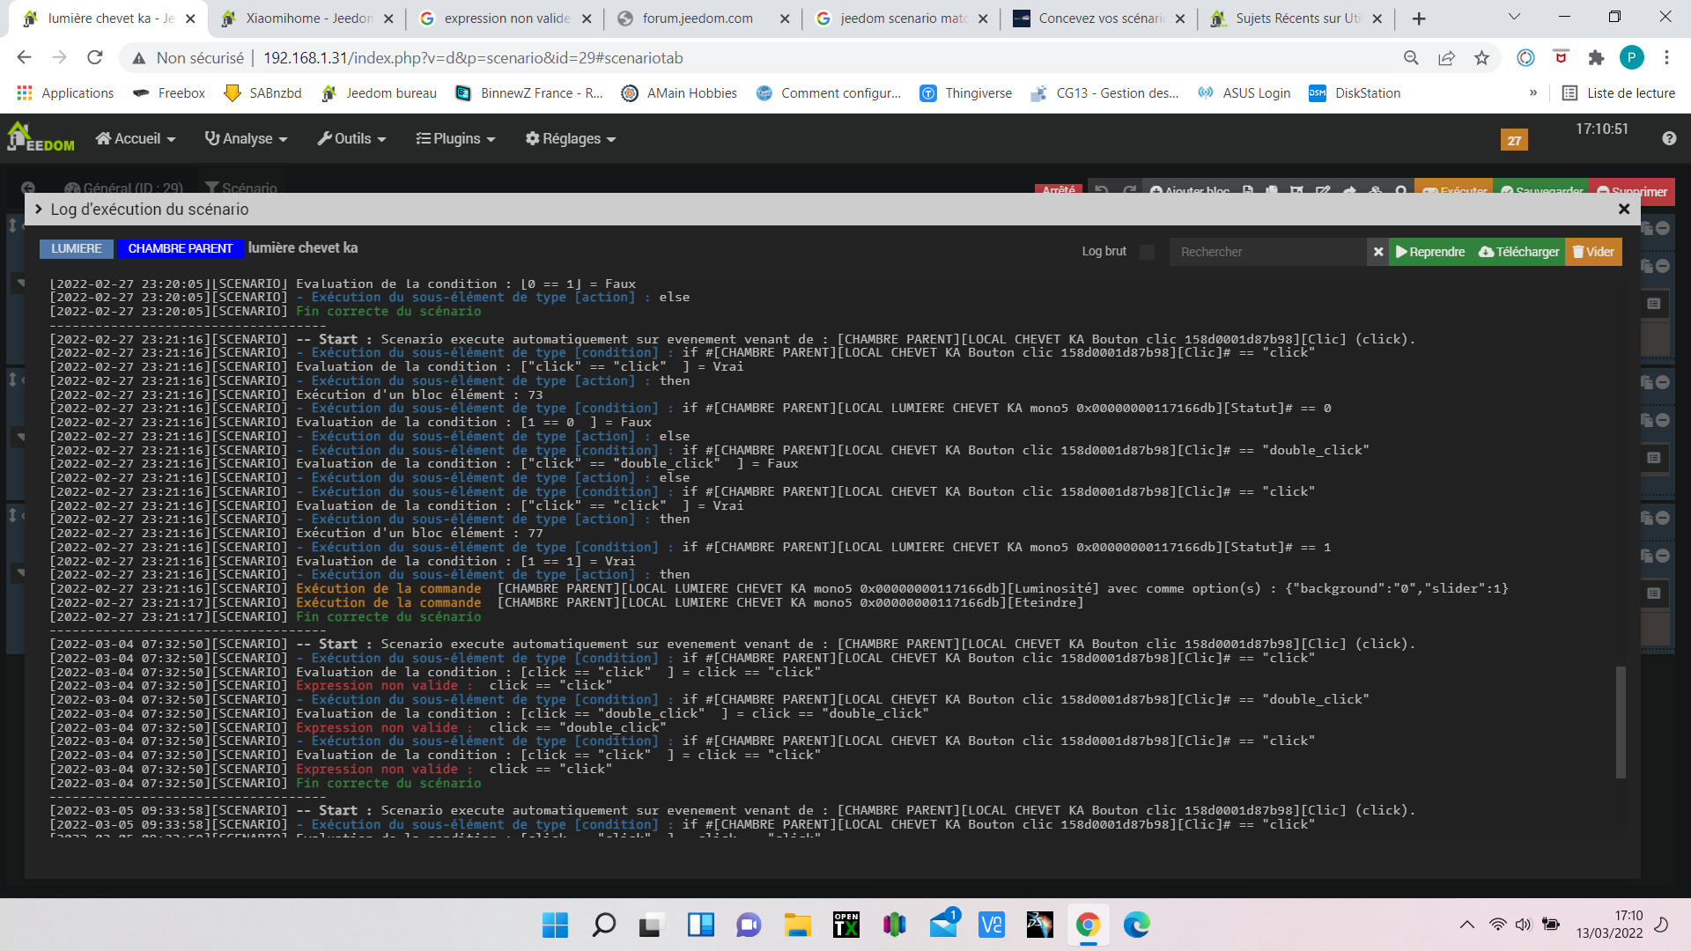Select the LUMIERE tag label
Image resolution: width=1691 pixels, height=951 pixels.
coord(77,248)
